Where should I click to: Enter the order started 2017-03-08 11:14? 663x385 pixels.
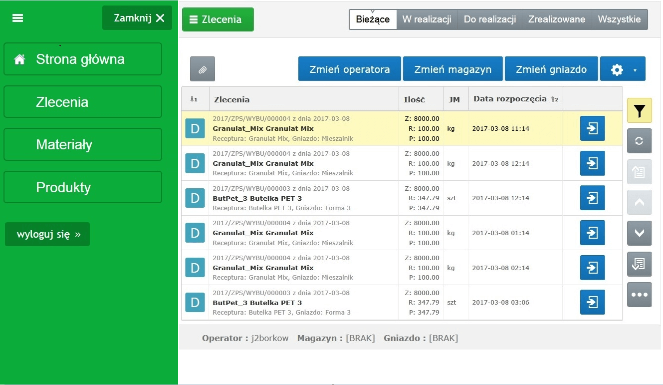point(593,128)
